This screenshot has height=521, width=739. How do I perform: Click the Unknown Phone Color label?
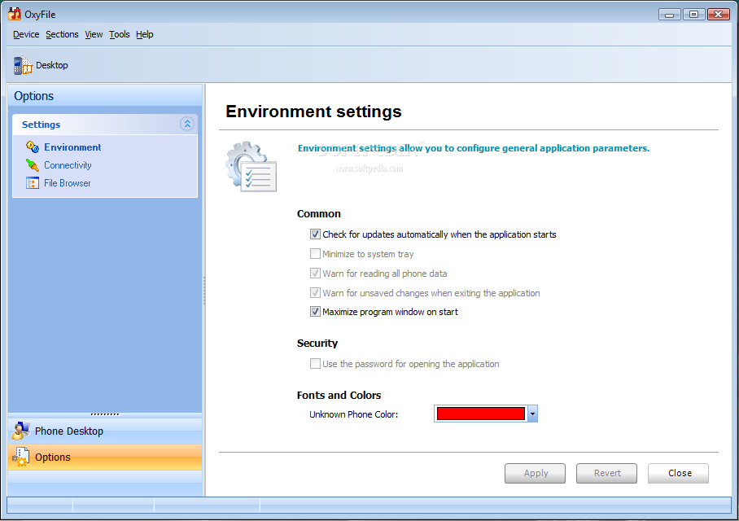(x=353, y=414)
